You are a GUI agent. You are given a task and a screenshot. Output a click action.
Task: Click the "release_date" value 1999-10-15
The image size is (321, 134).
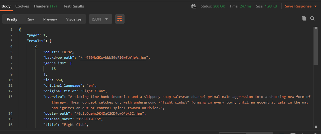coord(89,119)
